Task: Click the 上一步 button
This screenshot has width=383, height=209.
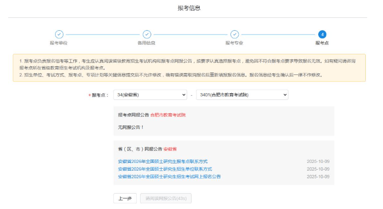Action: (x=125, y=198)
